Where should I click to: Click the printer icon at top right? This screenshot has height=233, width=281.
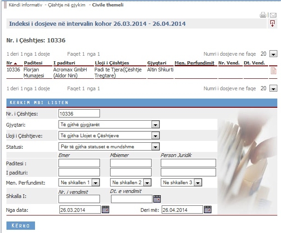(x=263, y=15)
